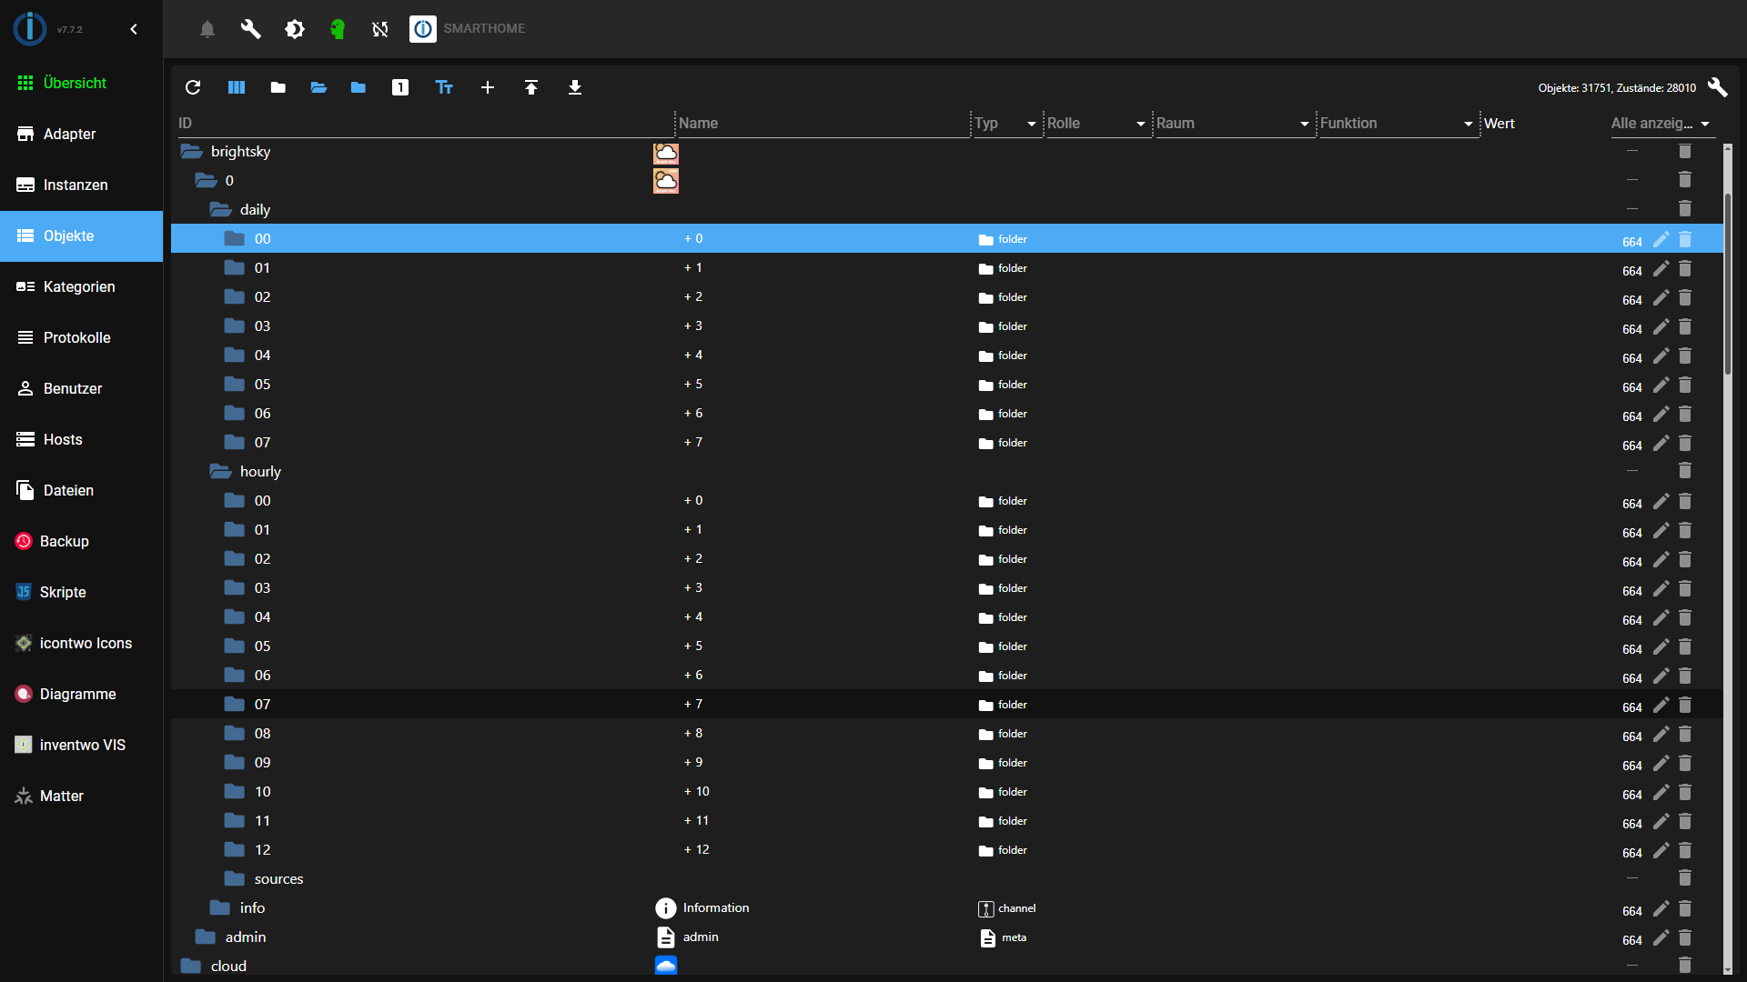This screenshot has height=982, width=1747.
Task: Delete the hourly 07 folder with its trash icon
Action: click(x=1685, y=705)
